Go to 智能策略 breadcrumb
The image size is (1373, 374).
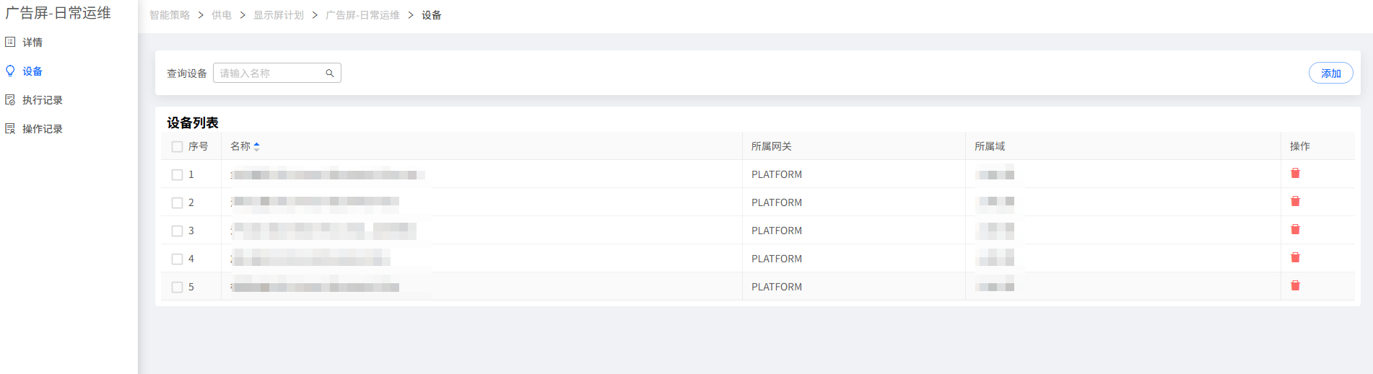point(170,15)
